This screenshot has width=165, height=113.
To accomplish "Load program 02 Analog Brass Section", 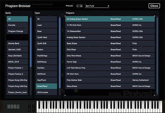I will 110,19.
